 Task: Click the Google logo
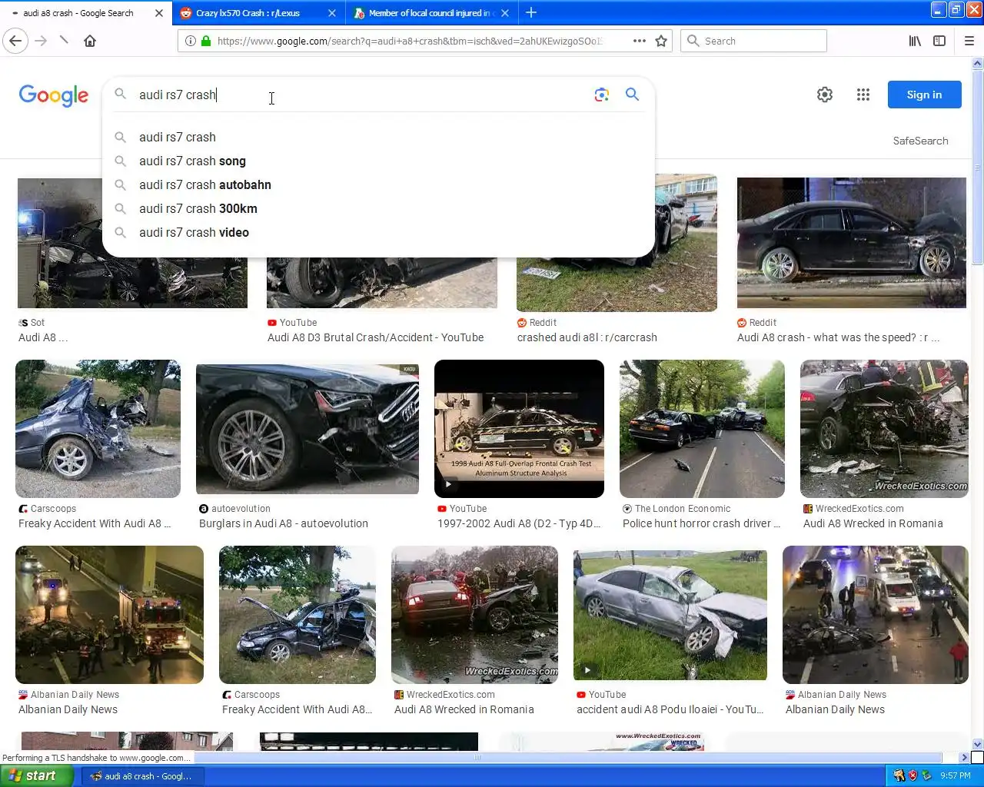tap(54, 95)
